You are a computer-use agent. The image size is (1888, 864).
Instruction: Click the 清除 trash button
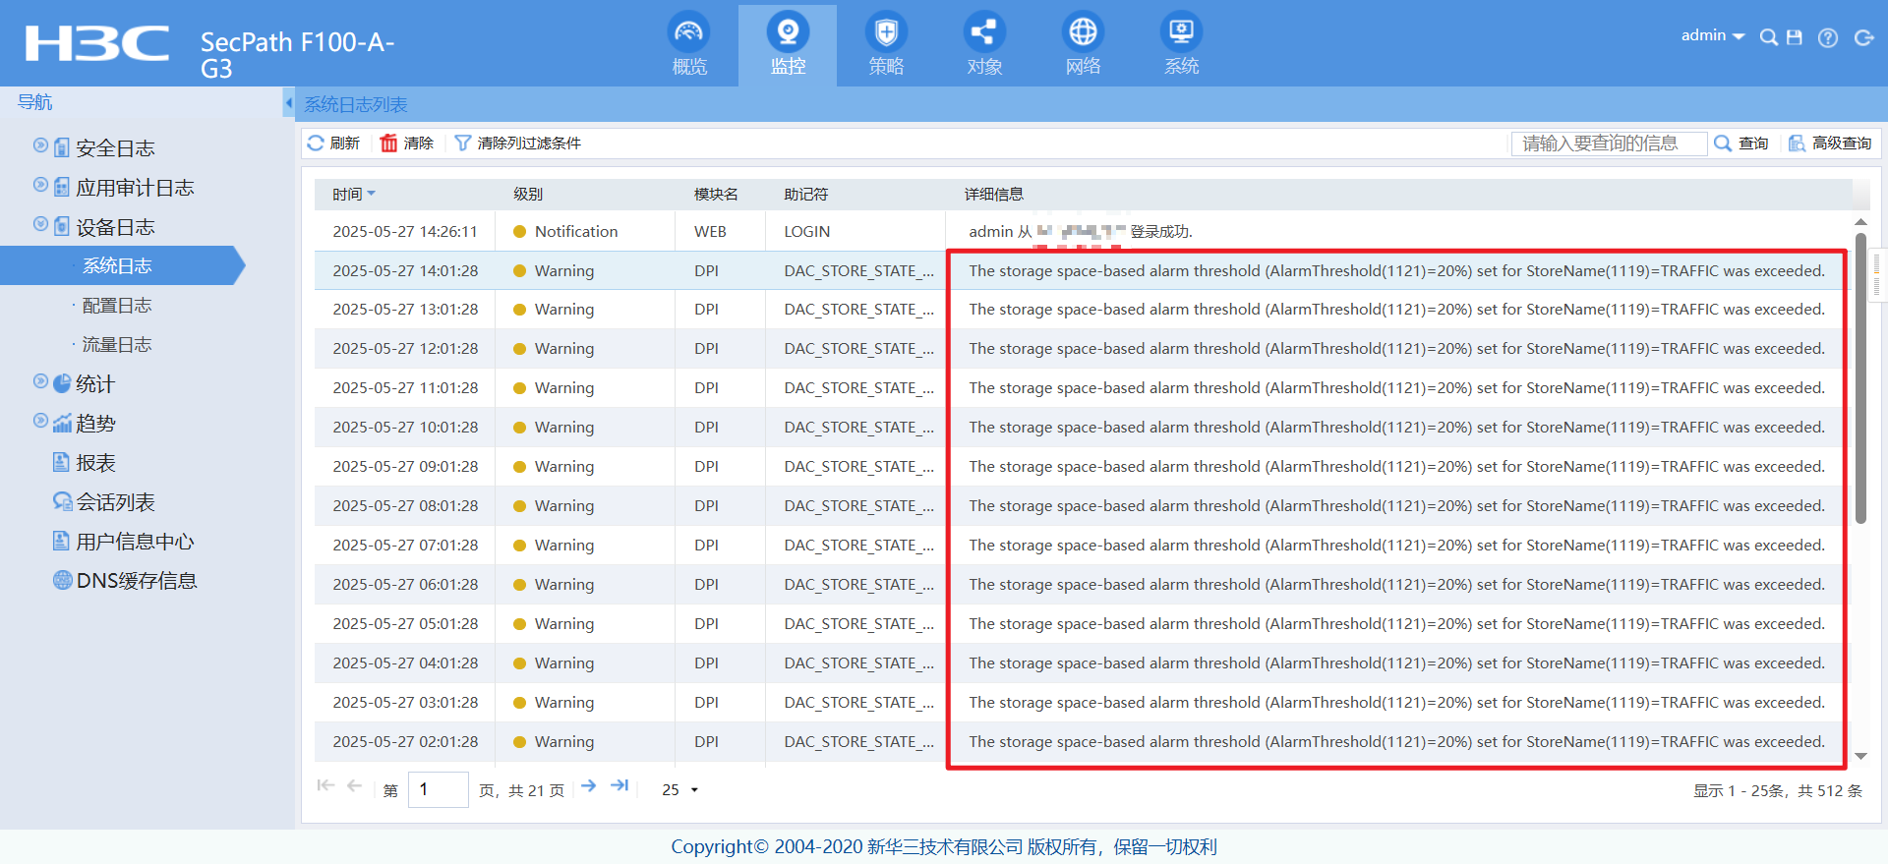(x=407, y=144)
